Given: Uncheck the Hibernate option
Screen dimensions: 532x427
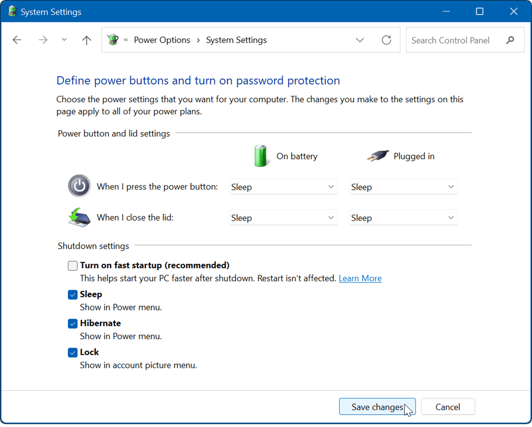Looking at the screenshot, I should pyautogui.click(x=73, y=323).
